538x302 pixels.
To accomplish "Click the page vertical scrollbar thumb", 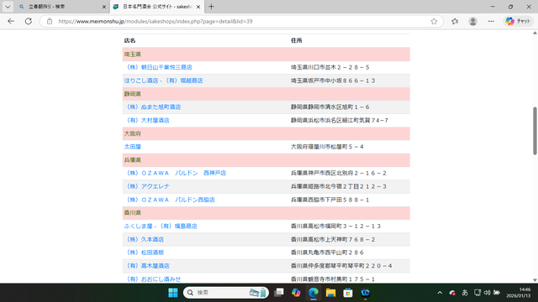I will [x=535, y=131].
